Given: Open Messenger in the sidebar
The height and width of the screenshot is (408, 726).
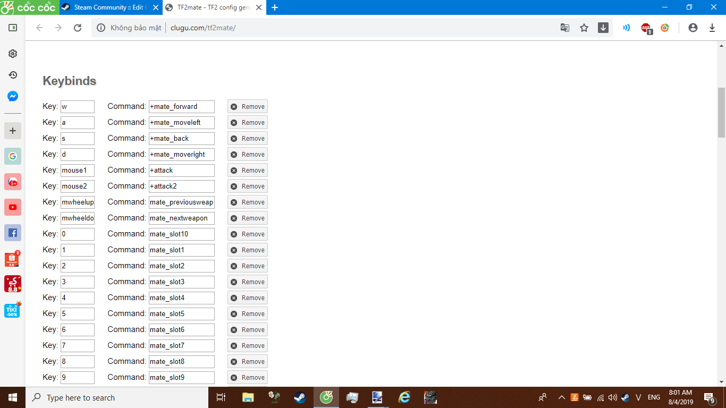Looking at the screenshot, I should [13, 96].
